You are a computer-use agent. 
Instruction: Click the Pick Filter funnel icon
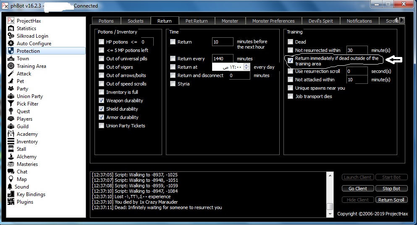(11, 104)
